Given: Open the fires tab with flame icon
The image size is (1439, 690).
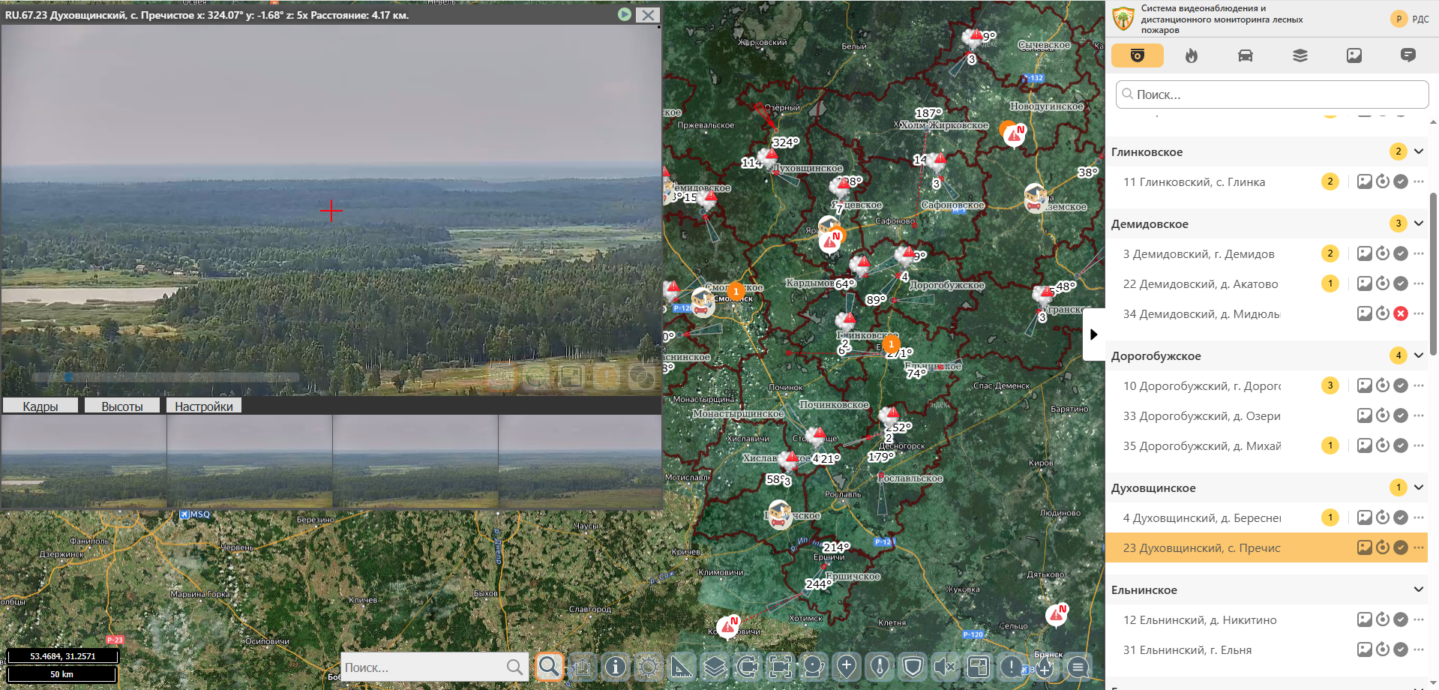Looking at the screenshot, I should [1191, 55].
